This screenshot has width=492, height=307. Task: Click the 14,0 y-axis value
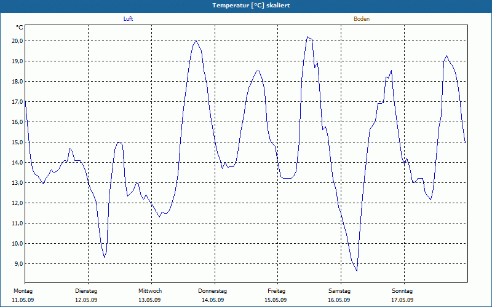pyautogui.click(x=17, y=163)
